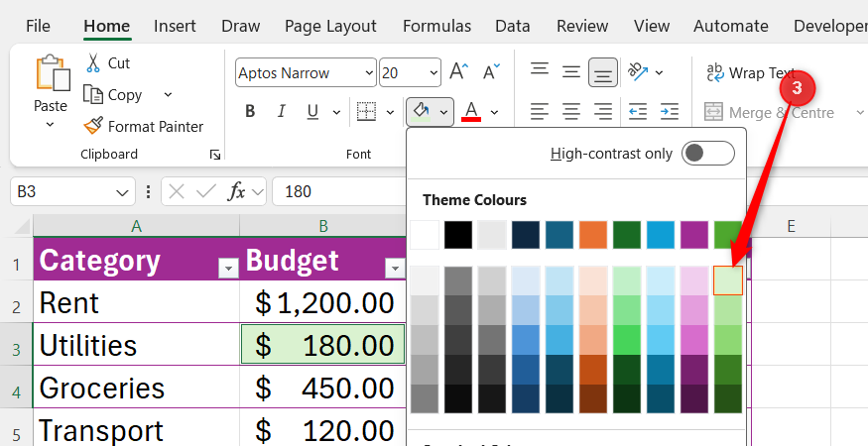Screen dimensions: 868x446
Task: Choose the highlighted lightest green swatch
Action: coord(728,280)
